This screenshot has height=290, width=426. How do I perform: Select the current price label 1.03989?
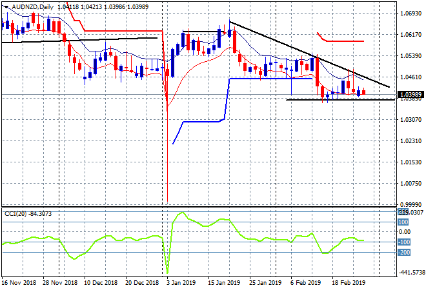coord(411,94)
